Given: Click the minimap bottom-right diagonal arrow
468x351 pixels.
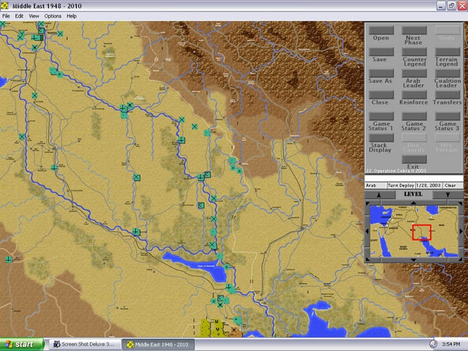Looking at the screenshot, I should point(461,259).
